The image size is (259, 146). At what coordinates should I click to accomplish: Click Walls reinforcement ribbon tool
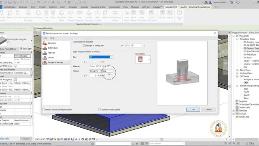point(105,15)
